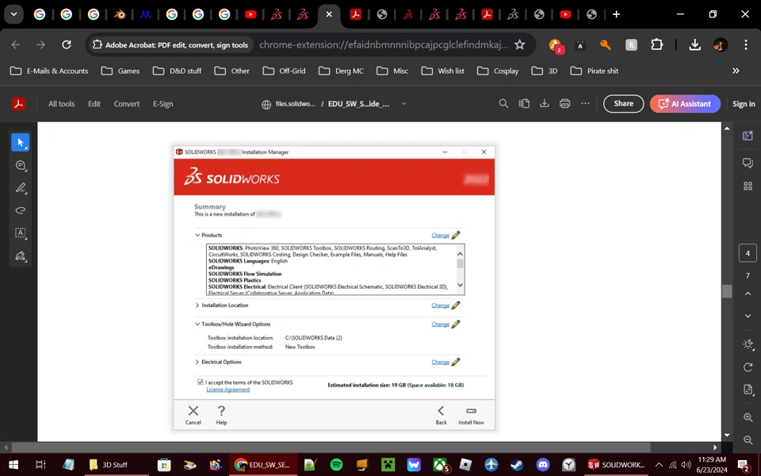Viewport: 761px width, 476px height.
Task: Collapse the Products section chevron
Action: [197, 235]
